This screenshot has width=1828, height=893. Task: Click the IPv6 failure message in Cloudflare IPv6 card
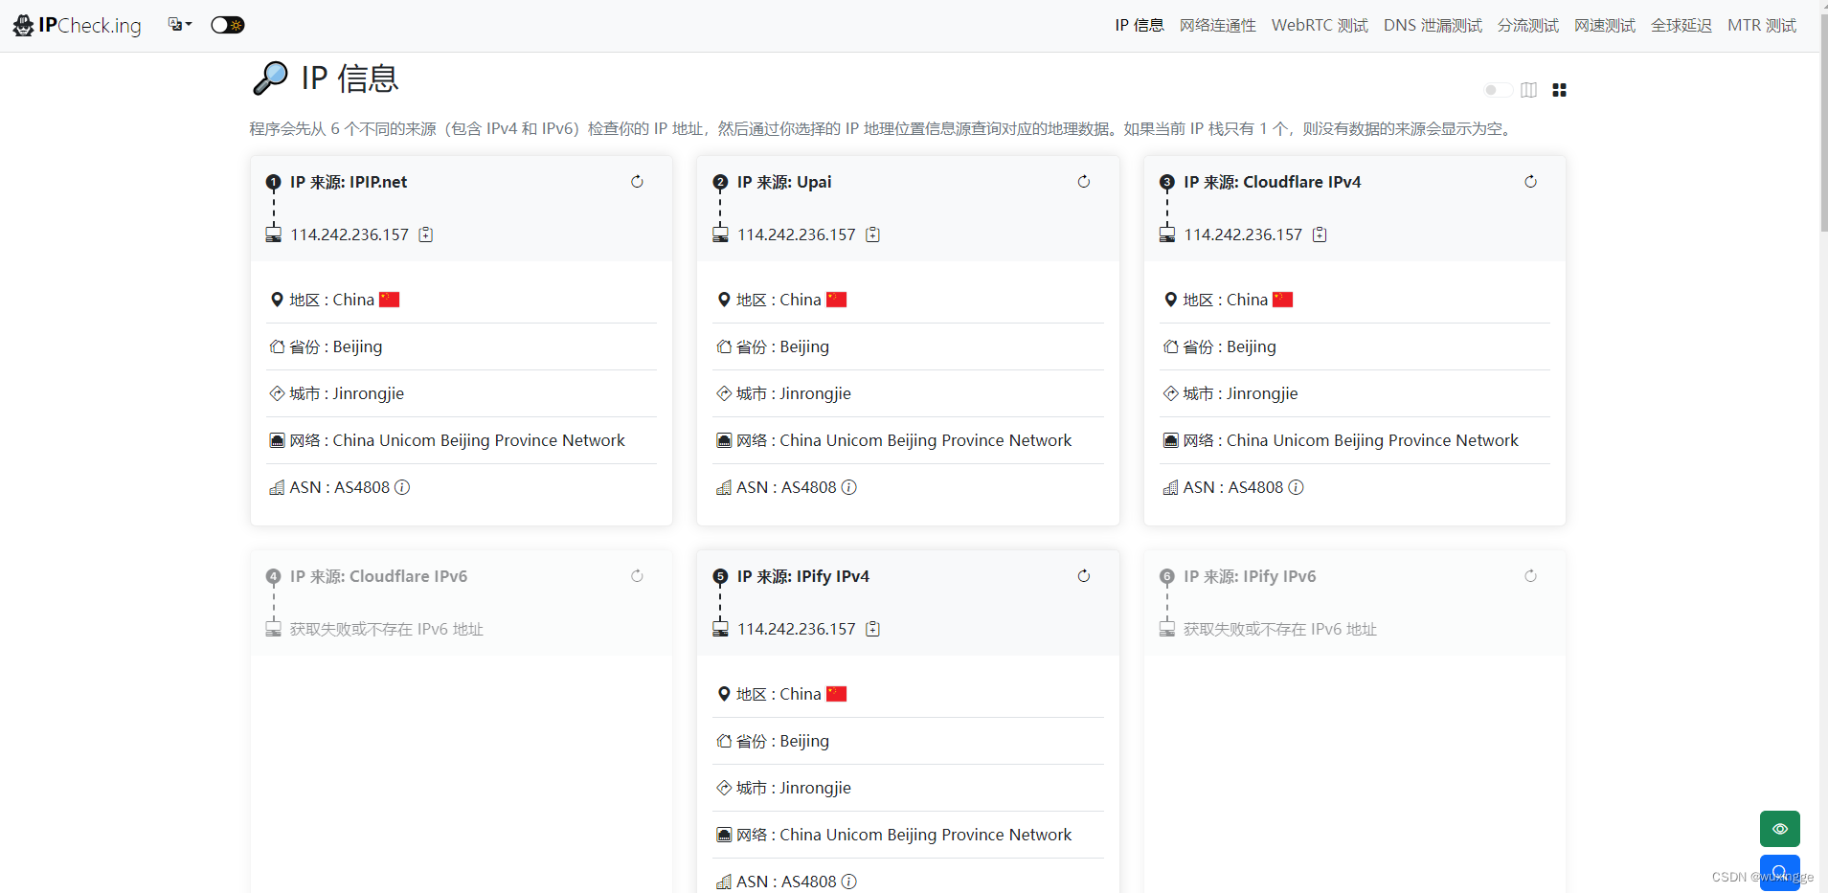click(x=387, y=629)
